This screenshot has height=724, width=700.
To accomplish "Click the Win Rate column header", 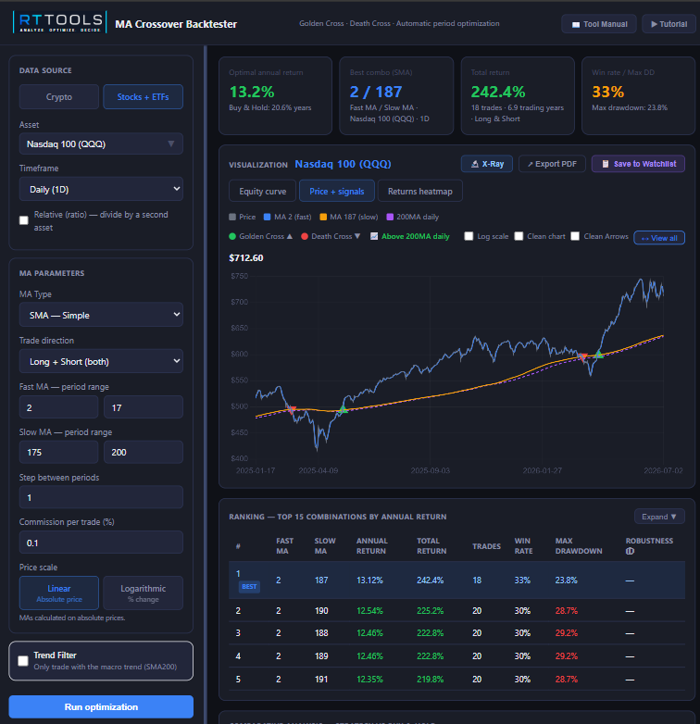I will tap(524, 545).
